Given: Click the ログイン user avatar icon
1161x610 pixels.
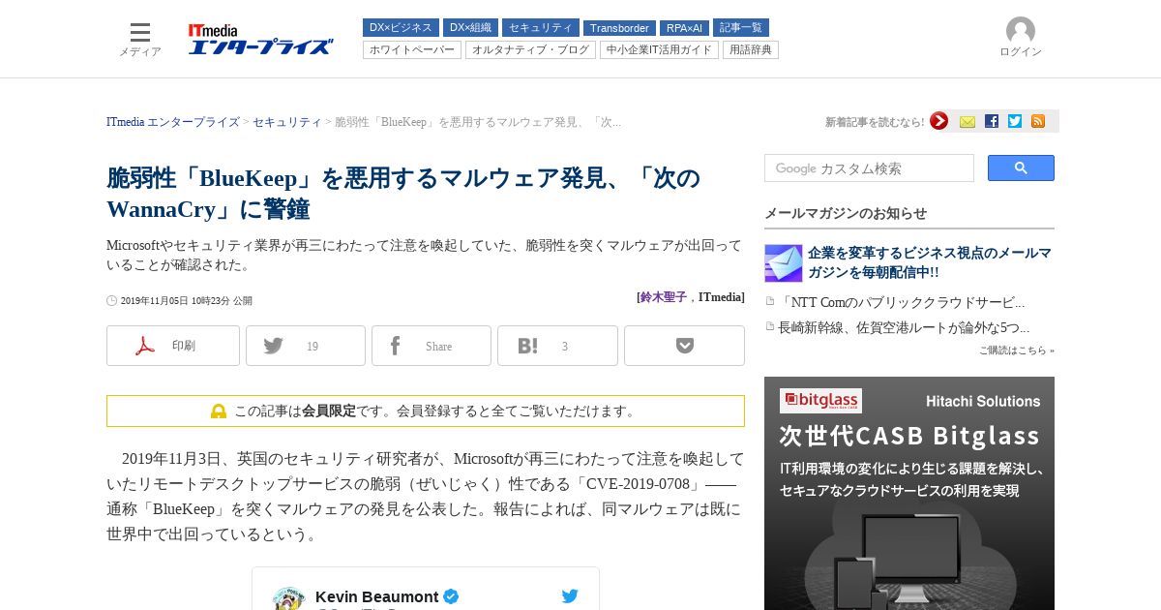Looking at the screenshot, I should (x=1021, y=31).
